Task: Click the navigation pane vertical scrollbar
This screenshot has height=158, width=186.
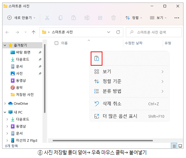Action: tap(45, 78)
